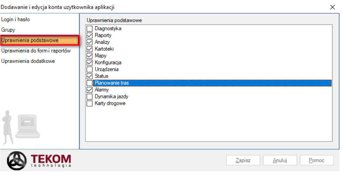Toggle the Analizy checkbox off
The height and width of the screenshot is (175, 343).
90,42
